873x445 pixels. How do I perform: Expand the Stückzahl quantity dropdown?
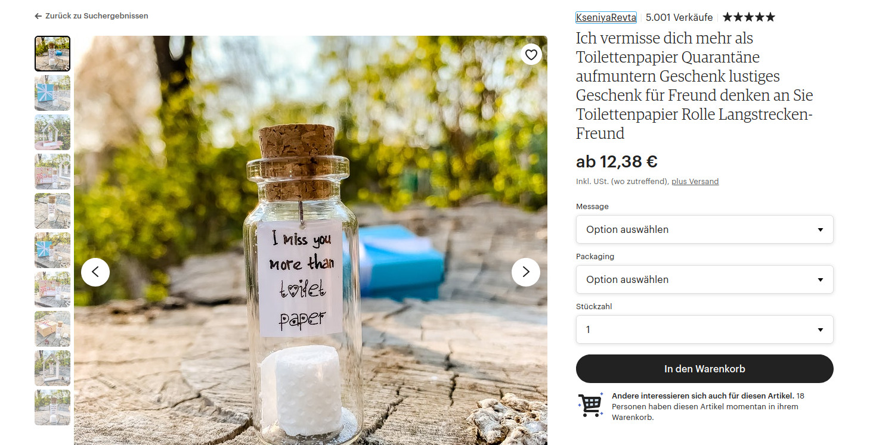705,329
